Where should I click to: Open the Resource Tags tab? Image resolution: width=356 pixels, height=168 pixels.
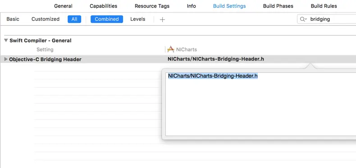pyautogui.click(x=152, y=6)
